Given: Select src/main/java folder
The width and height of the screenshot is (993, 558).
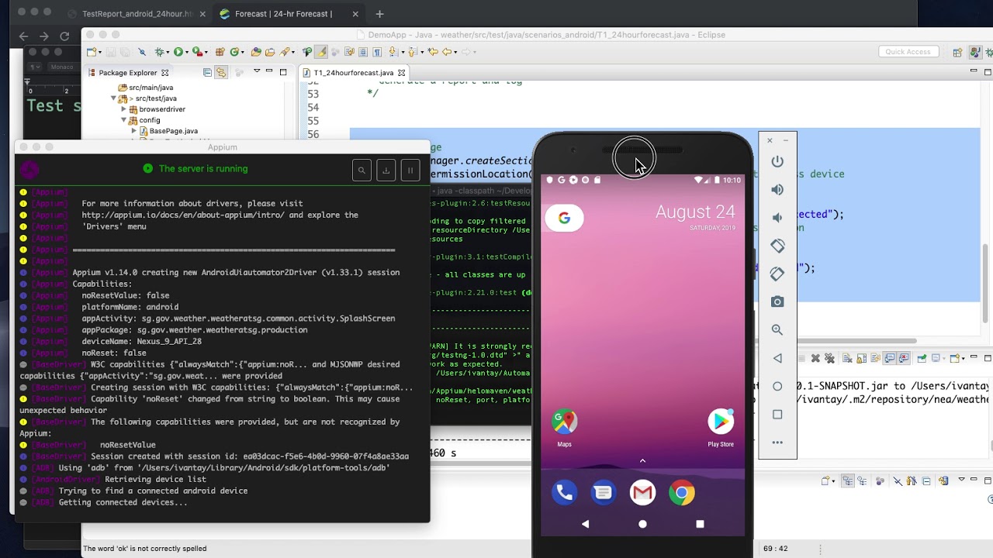Looking at the screenshot, I should pyautogui.click(x=145, y=88).
